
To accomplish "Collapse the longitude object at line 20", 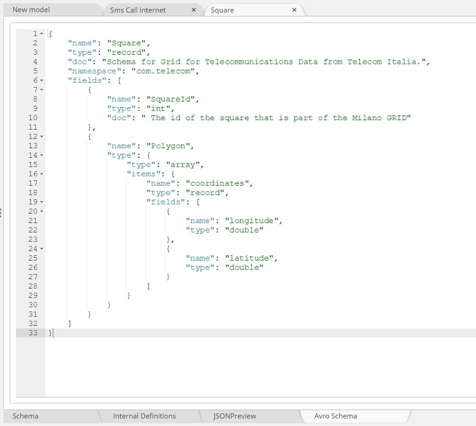I will point(42,211).
